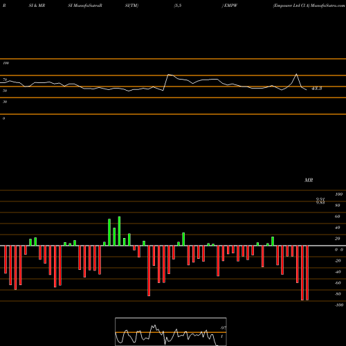
Task: Open the mini overview chart thumbnail
Action: pyautogui.click(x=171, y=331)
